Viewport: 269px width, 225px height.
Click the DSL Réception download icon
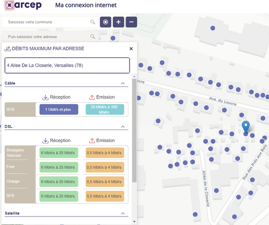click(45, 141)
